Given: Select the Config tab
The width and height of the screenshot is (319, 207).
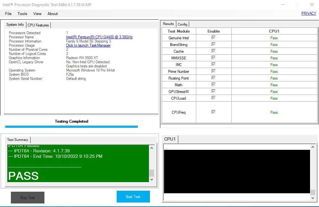Looking at the screenshot, I should pos(182,24).
